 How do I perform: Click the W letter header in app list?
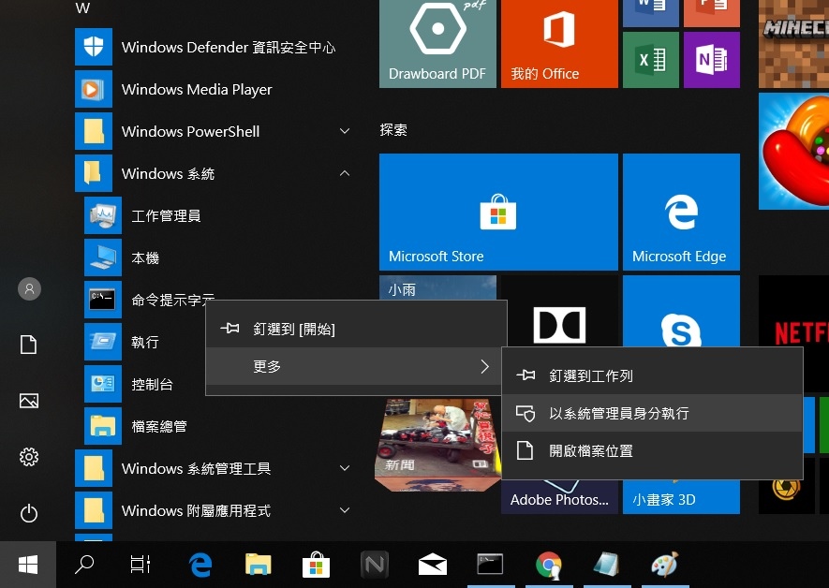click(82, 7)
